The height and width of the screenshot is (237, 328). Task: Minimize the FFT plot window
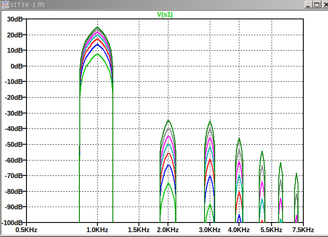pyautogui.click(x=308, y=4)
